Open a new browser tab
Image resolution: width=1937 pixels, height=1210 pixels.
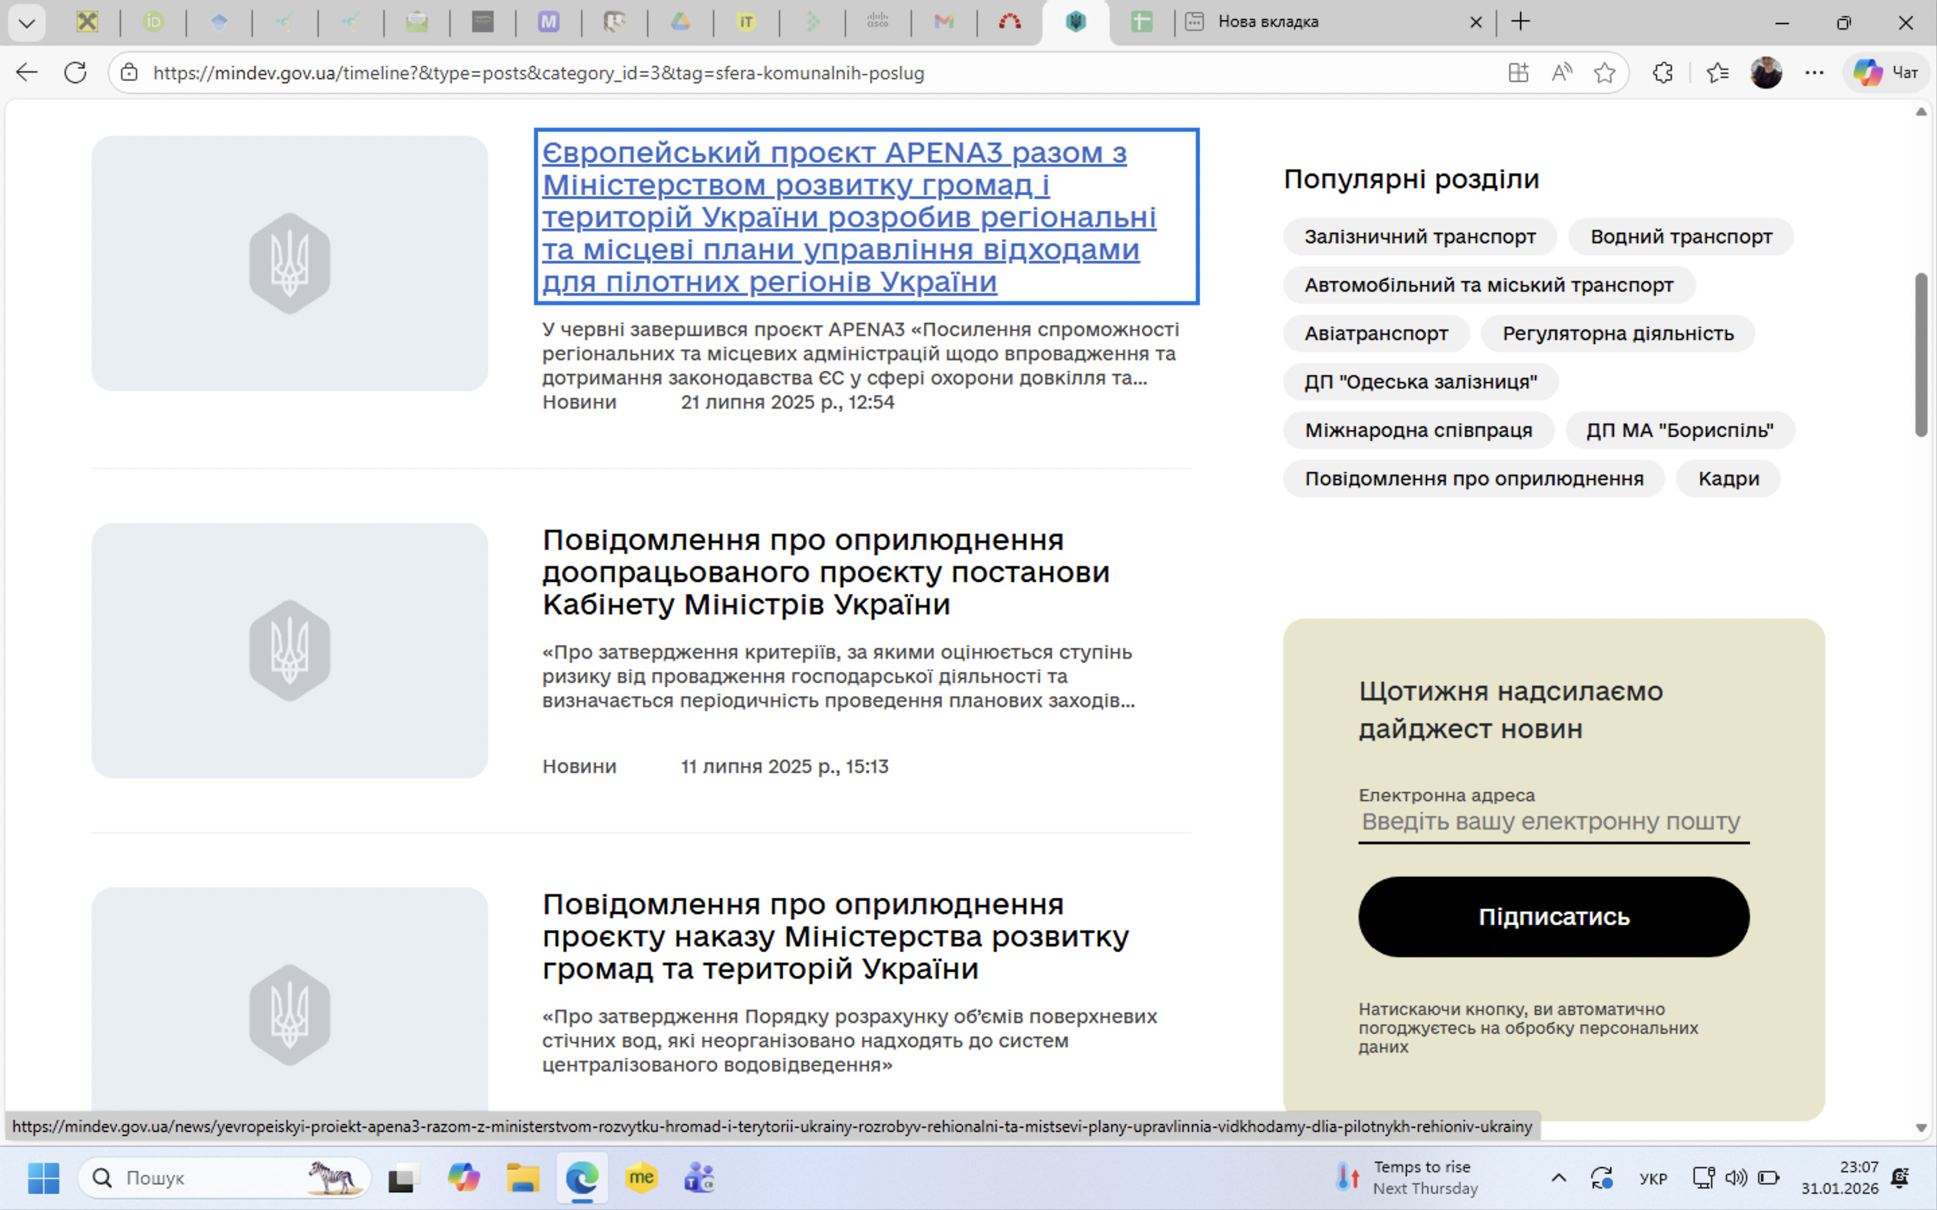(1520, 22)
